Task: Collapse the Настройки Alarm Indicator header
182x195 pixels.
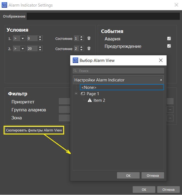Action: click(161, 80)
